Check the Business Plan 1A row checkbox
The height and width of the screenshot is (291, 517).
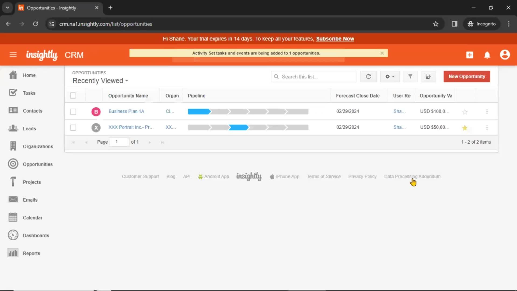click(73, 112)
